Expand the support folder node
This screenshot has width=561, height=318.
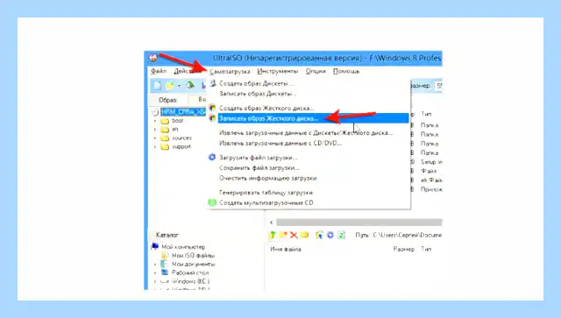(x=155, y=146)
